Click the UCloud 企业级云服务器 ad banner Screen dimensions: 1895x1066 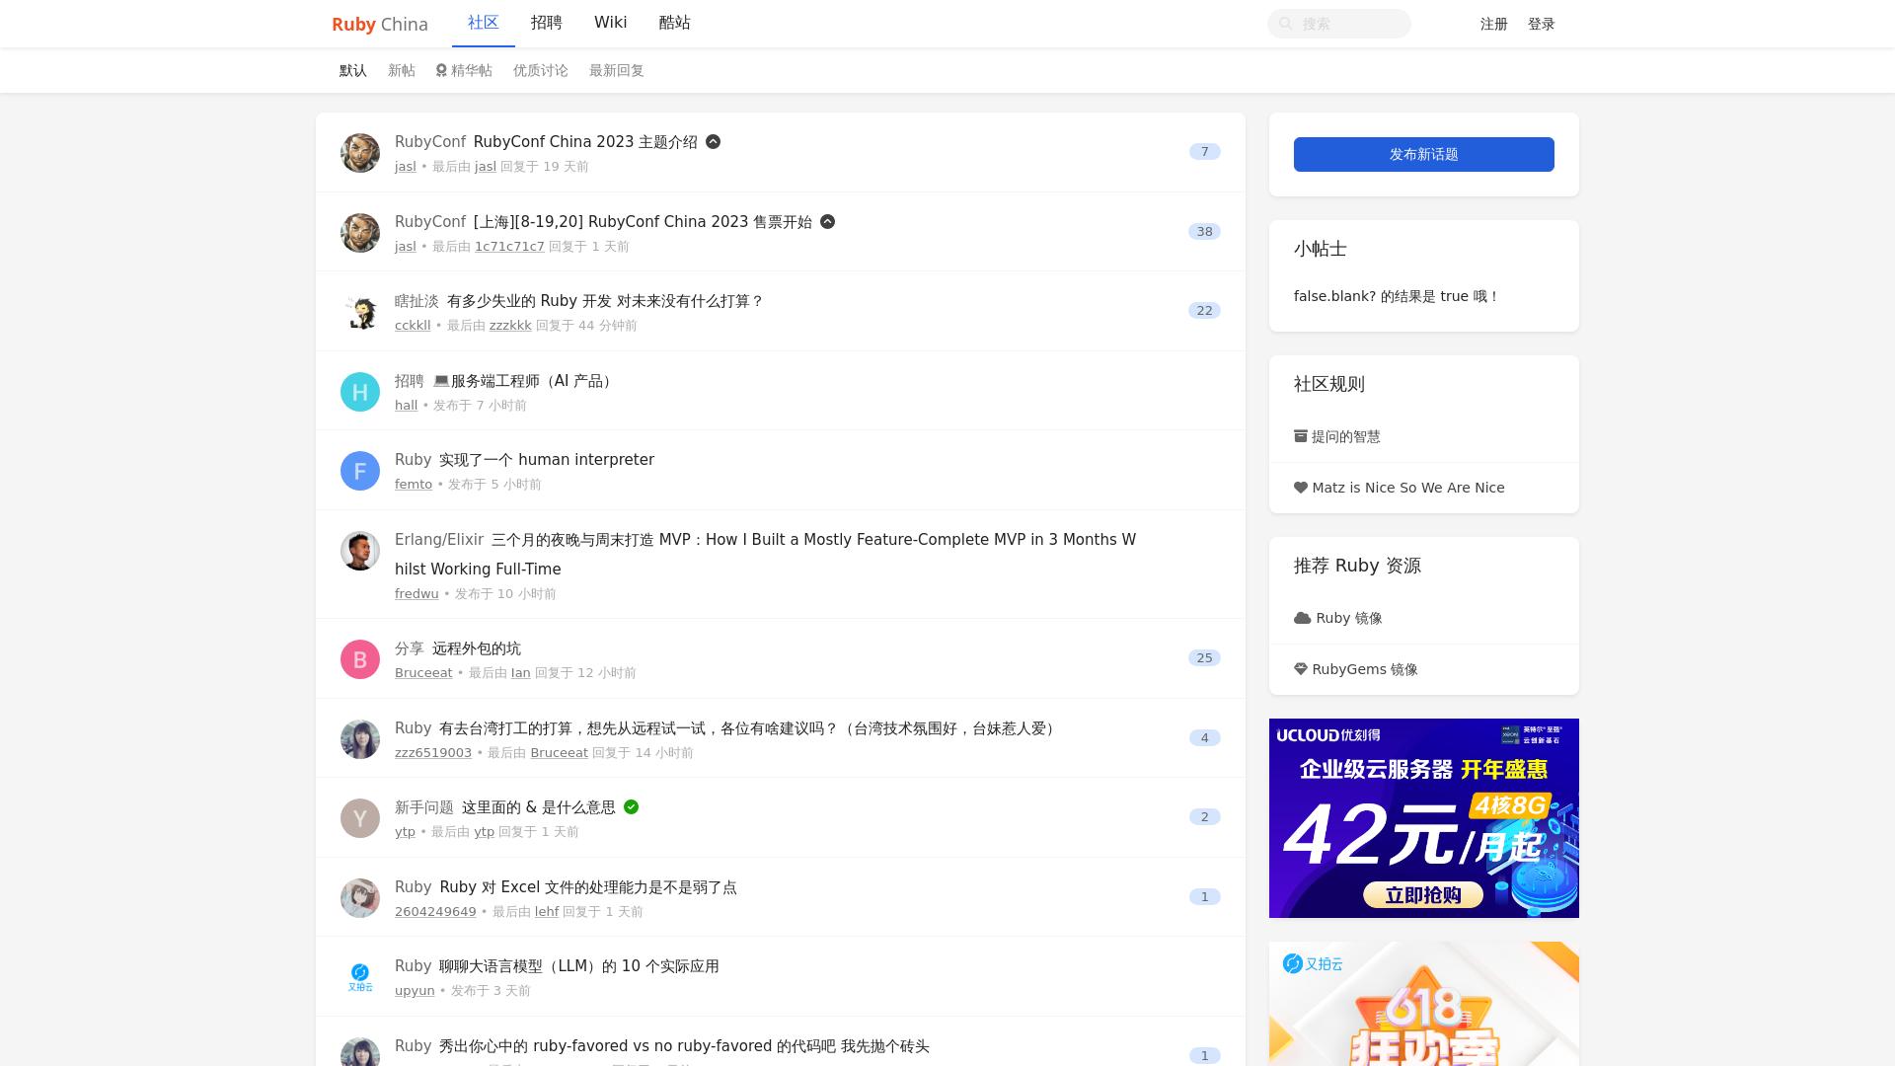[x=1423, y=818]
